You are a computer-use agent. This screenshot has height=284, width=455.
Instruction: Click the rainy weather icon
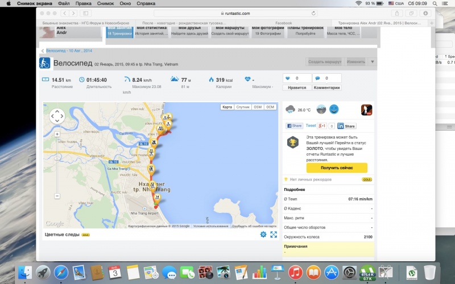[290, 110]
